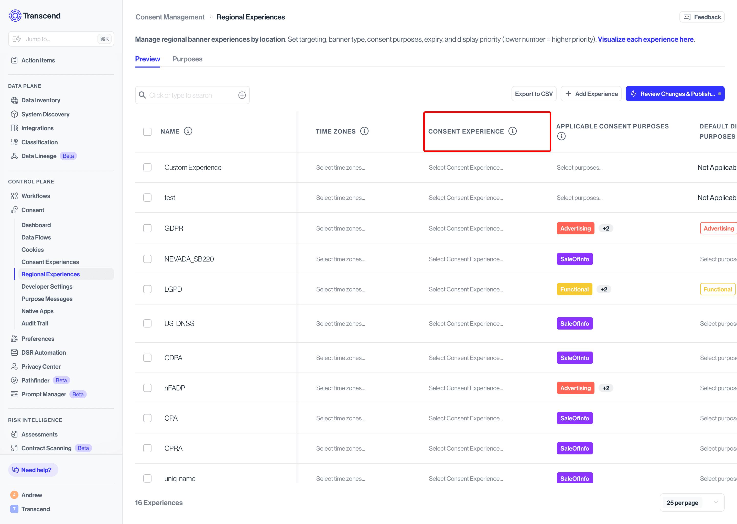Click Consent Management breadcrumb
Image resolution: width=737 pixels, height=524 pixels.
coord(170,17)
